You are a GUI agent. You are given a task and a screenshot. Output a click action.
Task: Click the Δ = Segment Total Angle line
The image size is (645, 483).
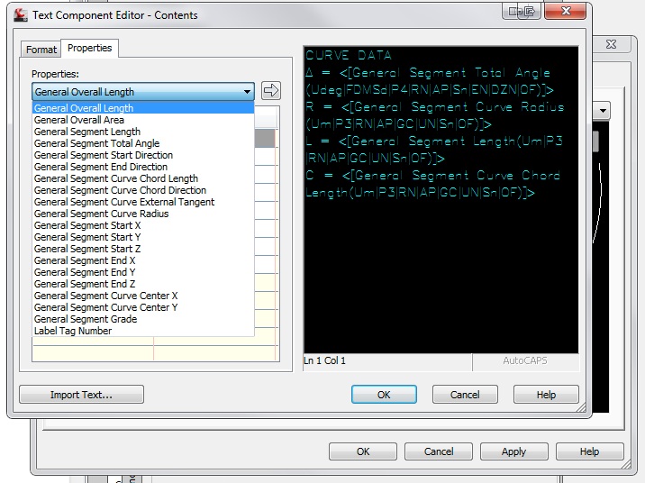pos(430,81)
